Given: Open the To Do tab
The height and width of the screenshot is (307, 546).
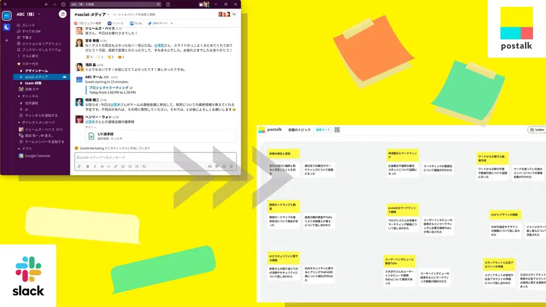Looking at the screenshot, I should click(x=135, y=23).
